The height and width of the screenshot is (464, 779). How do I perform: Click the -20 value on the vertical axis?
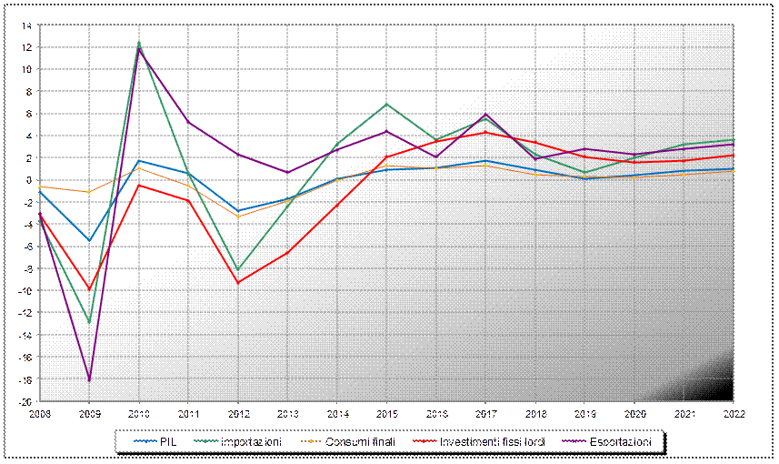[25, 401]
